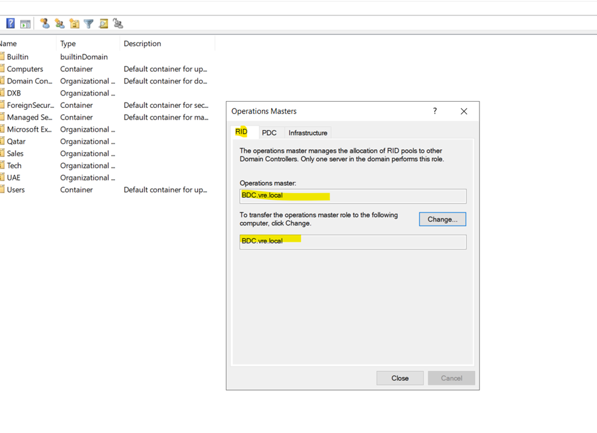Click the Operations master BDC.vre.local field
597x433 pixels.
[352, 196]
